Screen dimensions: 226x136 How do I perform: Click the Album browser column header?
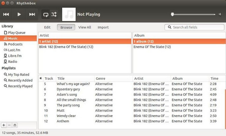tap(179, 35)
